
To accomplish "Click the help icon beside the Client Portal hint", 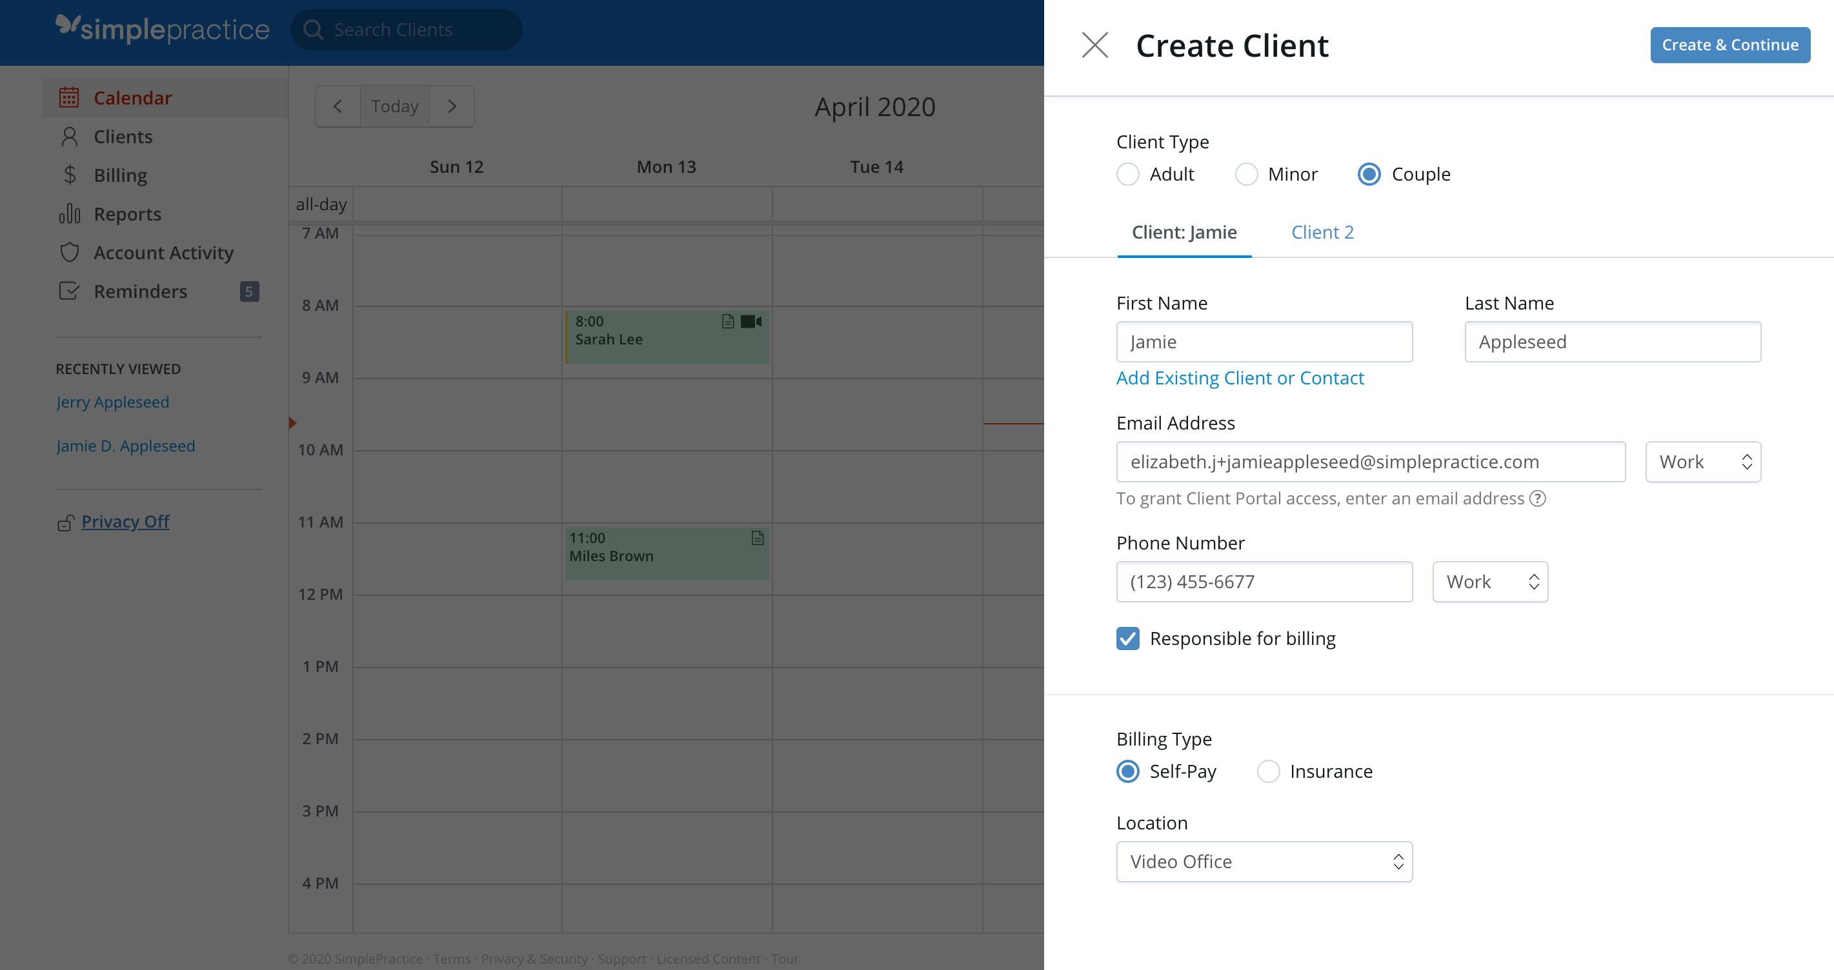I will [1537, 498].
